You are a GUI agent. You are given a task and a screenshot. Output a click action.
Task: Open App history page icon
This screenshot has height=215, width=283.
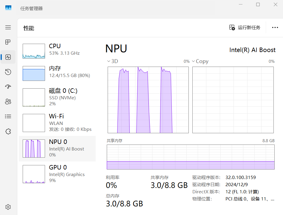pyautogui.click(x=8, y=72)
